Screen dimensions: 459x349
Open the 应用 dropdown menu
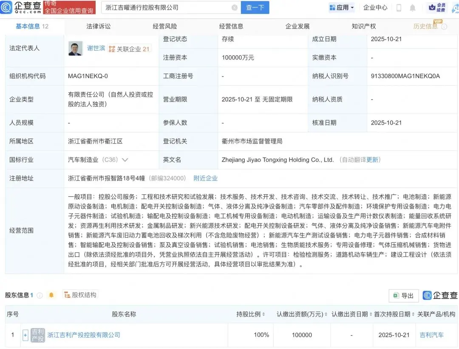pyautogui.click(x=342, y=8)
